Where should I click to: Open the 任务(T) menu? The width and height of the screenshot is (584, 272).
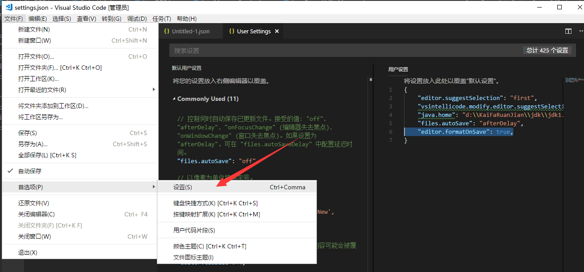[x=162, y=19]
